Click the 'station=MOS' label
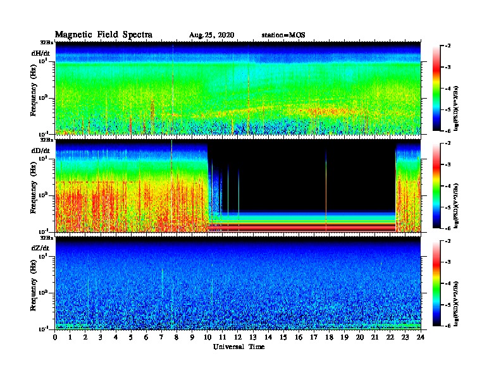The height and width of the screenshot is (387, 501). click(283, 35)
